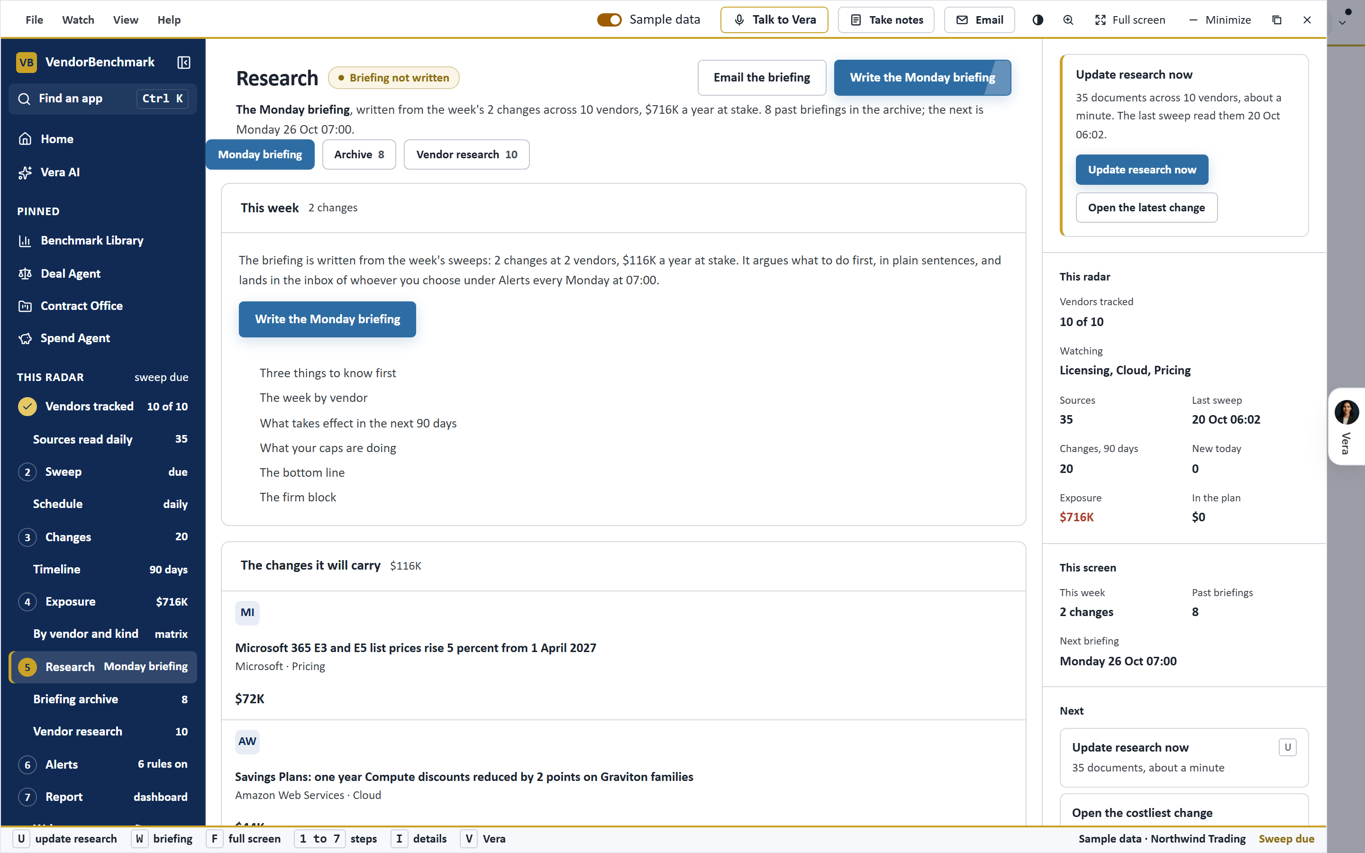Open Savings Plans Graviton discount change
The height and width of the screenshot is (853, 1365).
(x=623, y=773)
